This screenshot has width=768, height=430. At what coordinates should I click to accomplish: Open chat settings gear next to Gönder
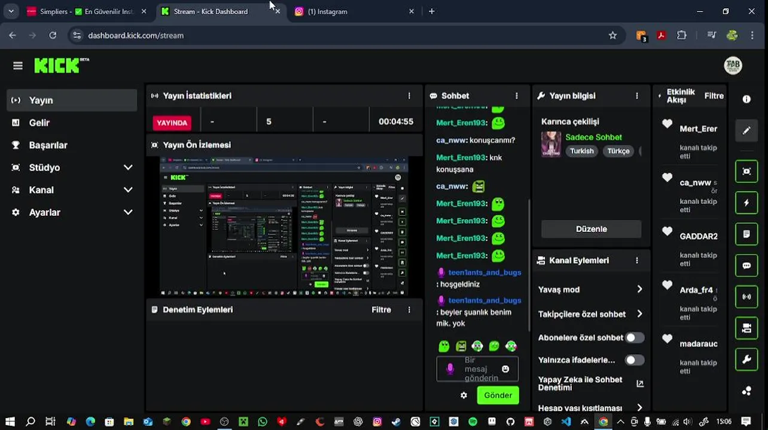click(464, 395)
